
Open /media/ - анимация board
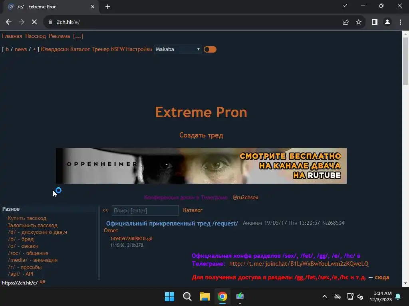coord(33,260)
